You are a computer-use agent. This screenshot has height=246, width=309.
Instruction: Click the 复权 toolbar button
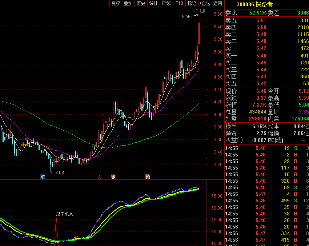coord(116,3)
